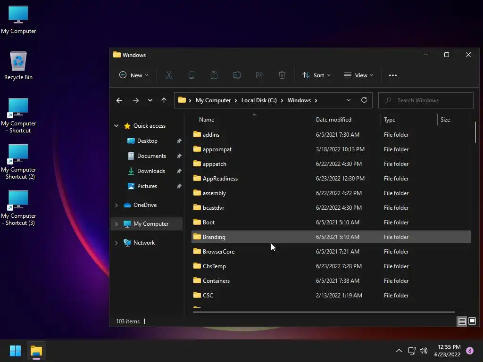Open the Sort dropdown menu
The width and height of the screenshot is (483, 362).
pos(316,75)
